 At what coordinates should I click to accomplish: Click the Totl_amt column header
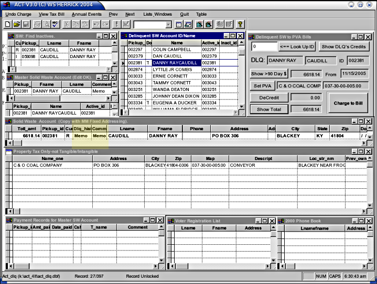tap(26, 129)
